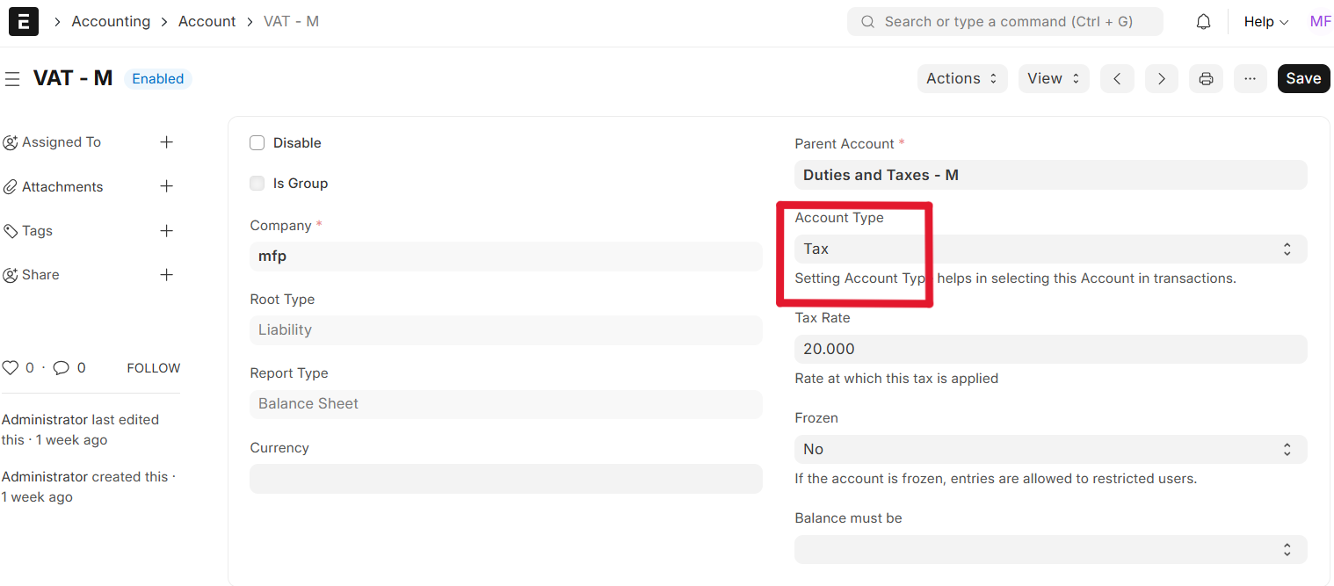Like this document with heart icon
Image resolution: width=1334 pixels, height=586 pixels.
pos(11,368)
